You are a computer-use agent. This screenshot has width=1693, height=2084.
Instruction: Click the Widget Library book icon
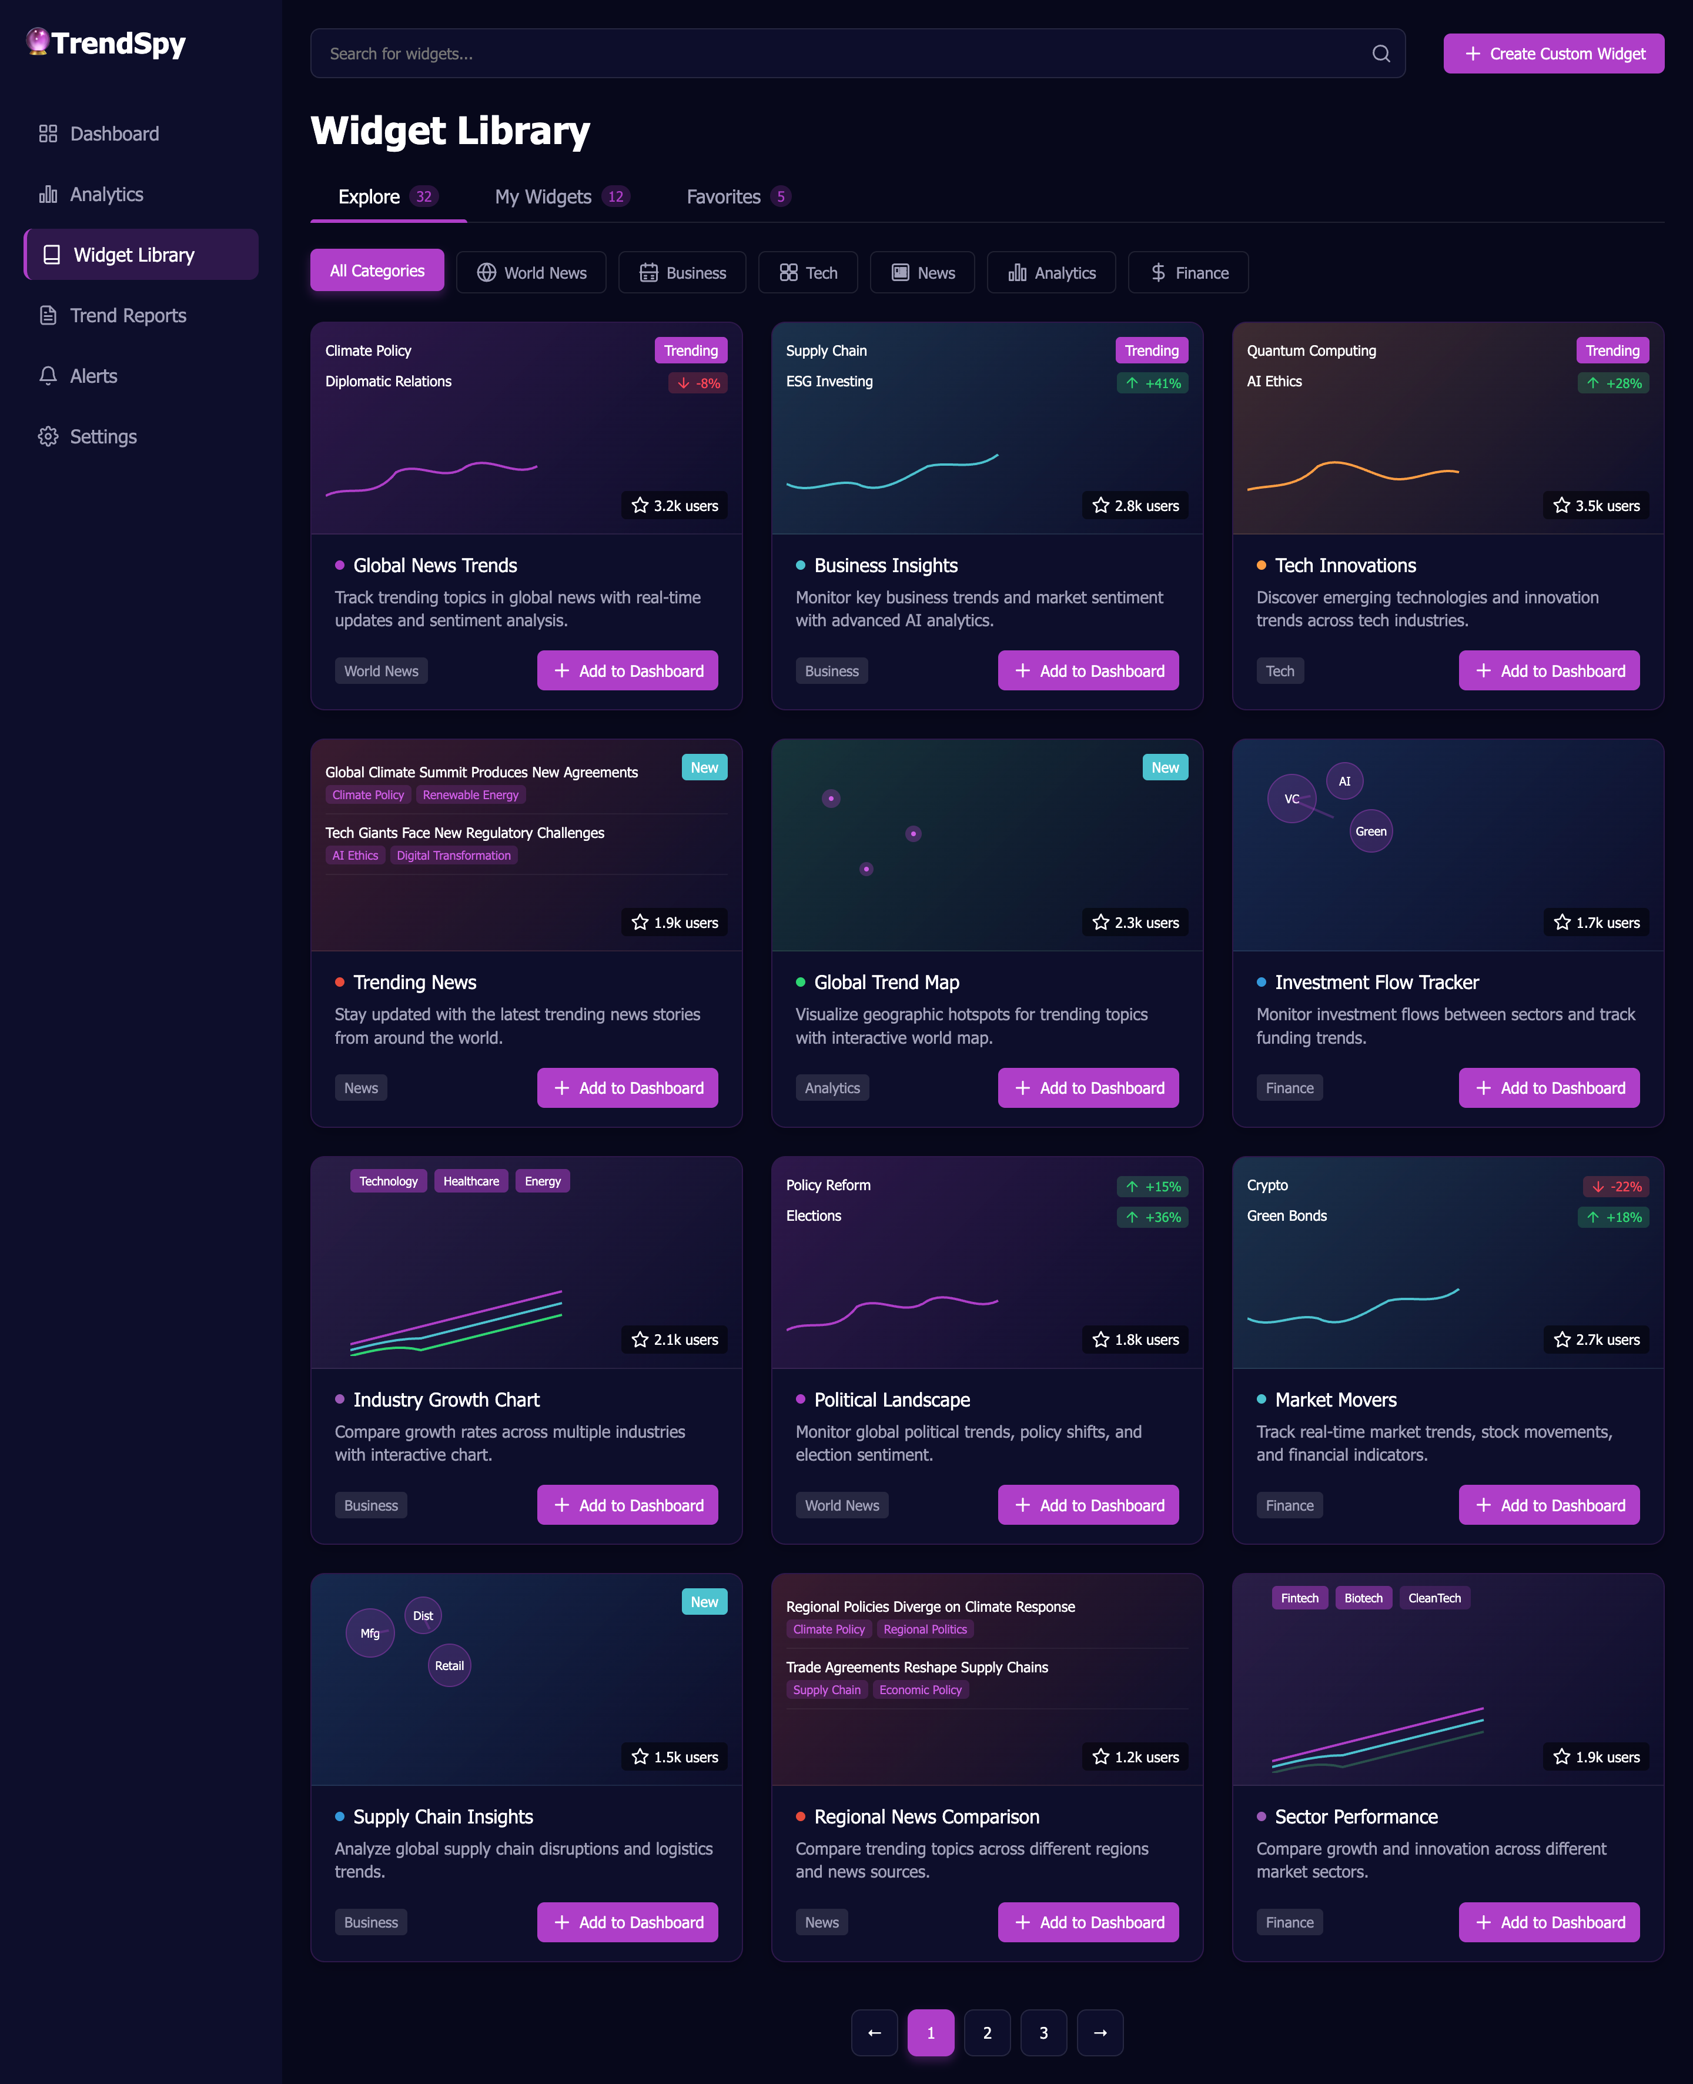[52, 255]
